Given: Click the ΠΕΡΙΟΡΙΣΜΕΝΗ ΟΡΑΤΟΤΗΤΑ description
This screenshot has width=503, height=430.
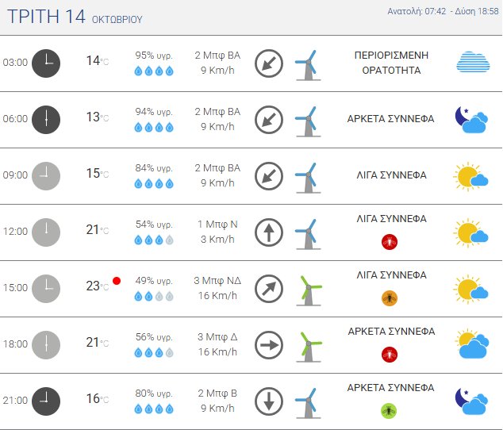Looking at the screenshot, I should (391, 63).
